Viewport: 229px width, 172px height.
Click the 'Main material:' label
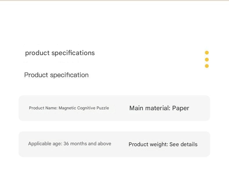point(150,108)
